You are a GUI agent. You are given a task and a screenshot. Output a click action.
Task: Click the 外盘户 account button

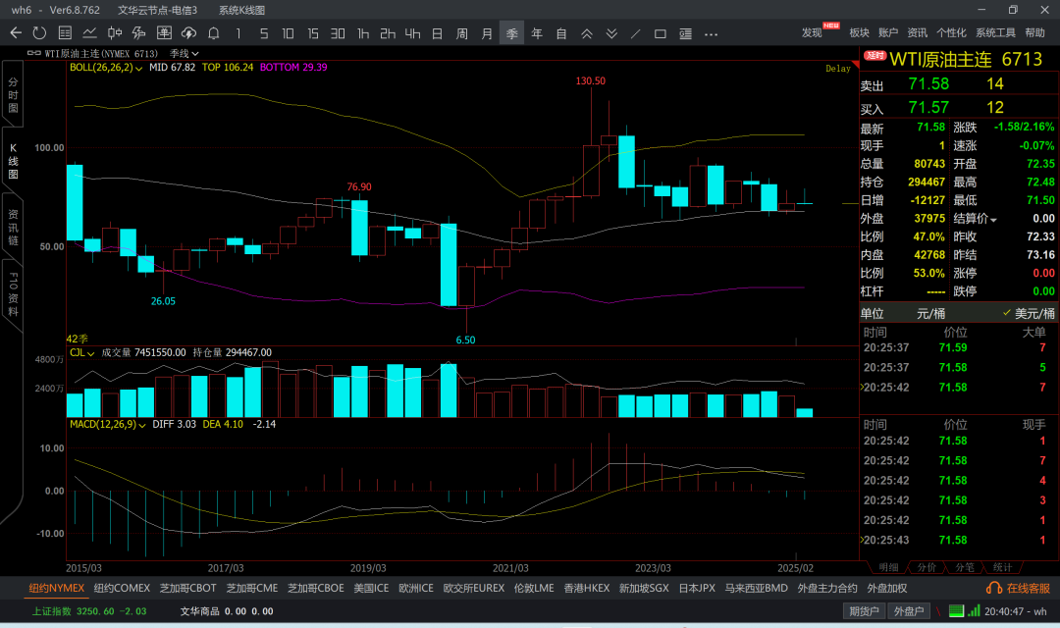tap(910, 611)
